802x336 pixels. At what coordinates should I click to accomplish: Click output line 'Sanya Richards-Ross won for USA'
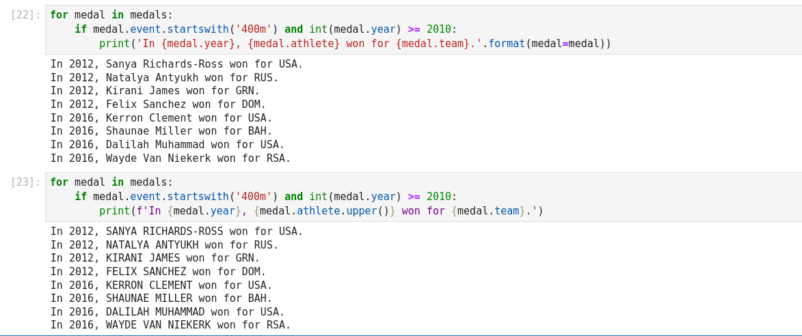click(176, 64)
